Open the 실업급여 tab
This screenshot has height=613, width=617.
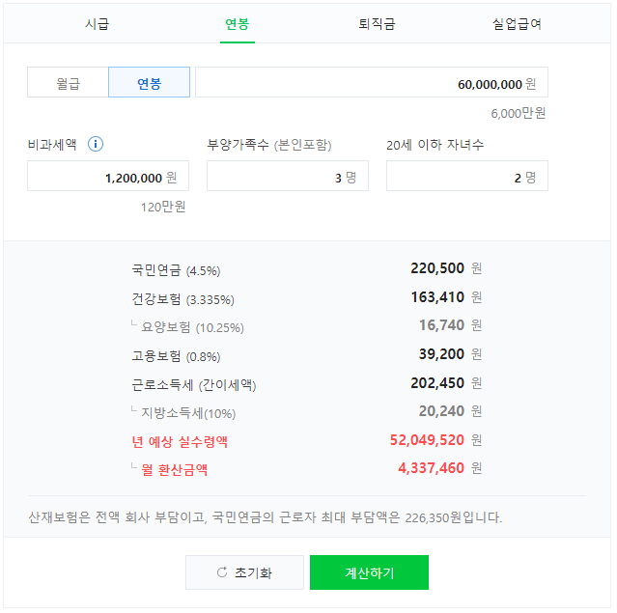coord(517,24)
